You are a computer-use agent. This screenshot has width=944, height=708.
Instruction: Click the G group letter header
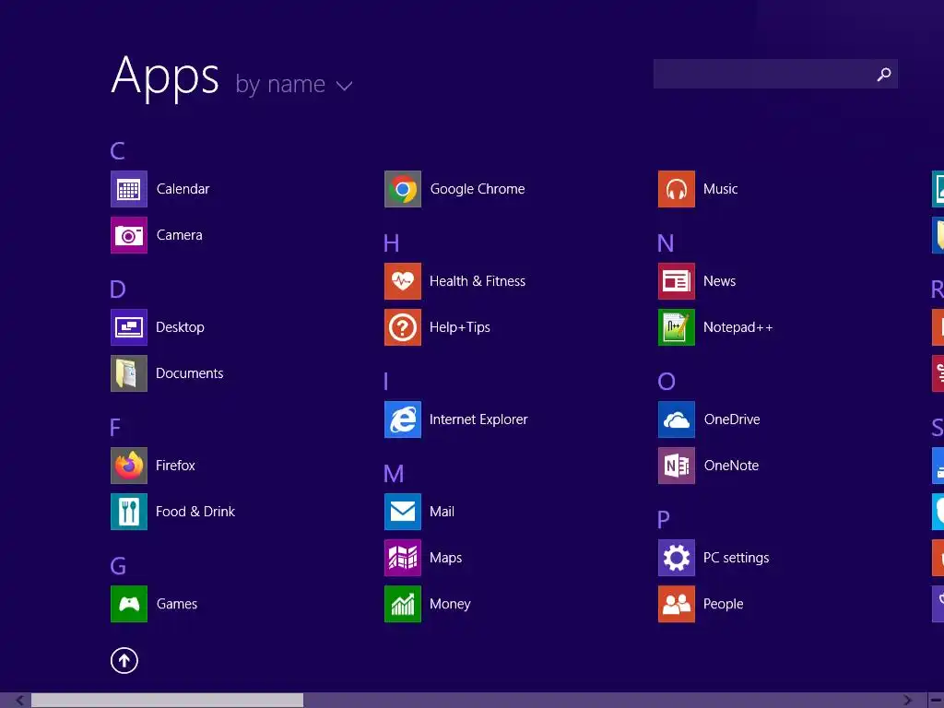click(118, 567)
